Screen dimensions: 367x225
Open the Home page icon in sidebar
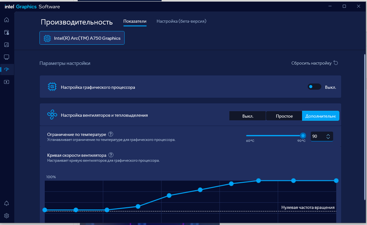7,20
